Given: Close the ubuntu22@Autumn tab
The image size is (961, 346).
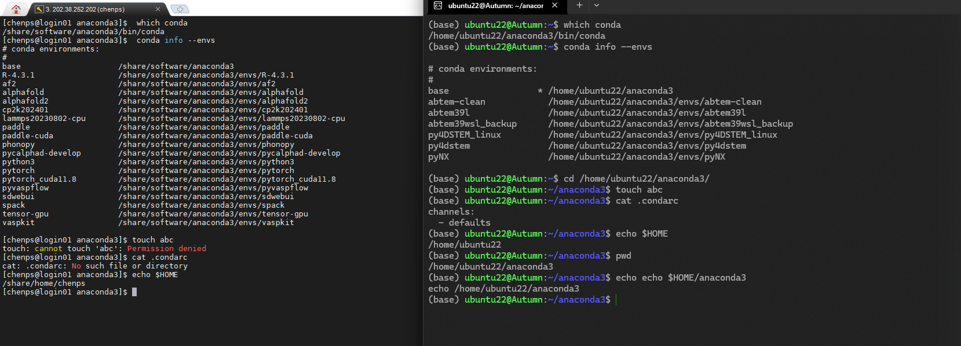Looking at the screenshot, I should click(x=554, y=5).
